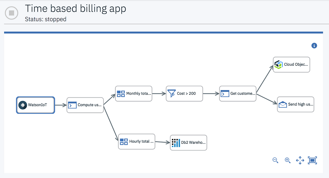Select the "WatsonIoT" node label
Viewport: 329px width, 178px height.
(38, 105)
